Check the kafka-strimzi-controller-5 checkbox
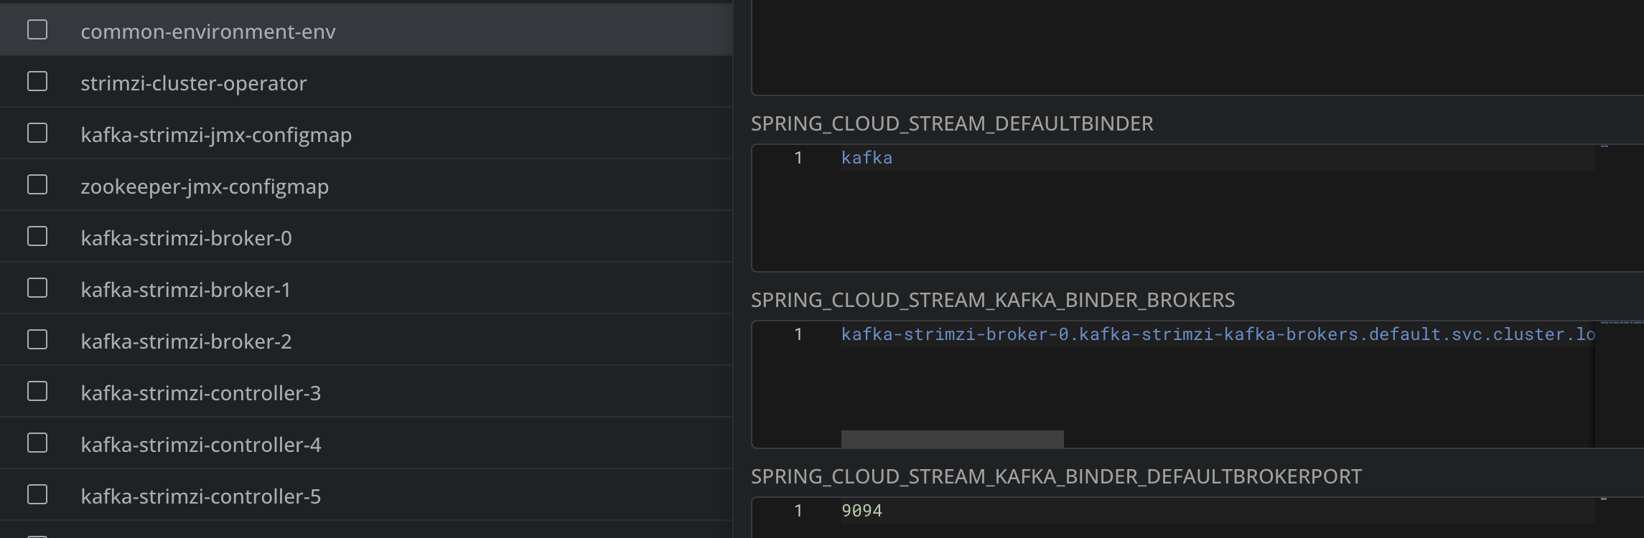 click(37, 494)
